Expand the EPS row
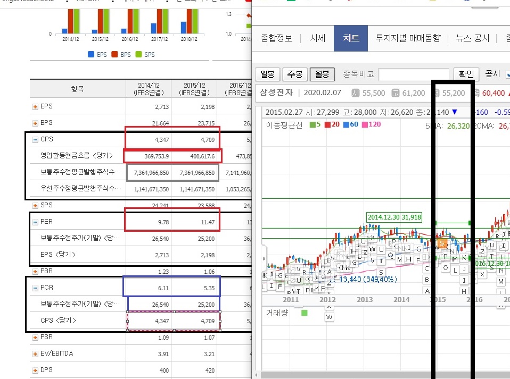 [x=35, y=107]
